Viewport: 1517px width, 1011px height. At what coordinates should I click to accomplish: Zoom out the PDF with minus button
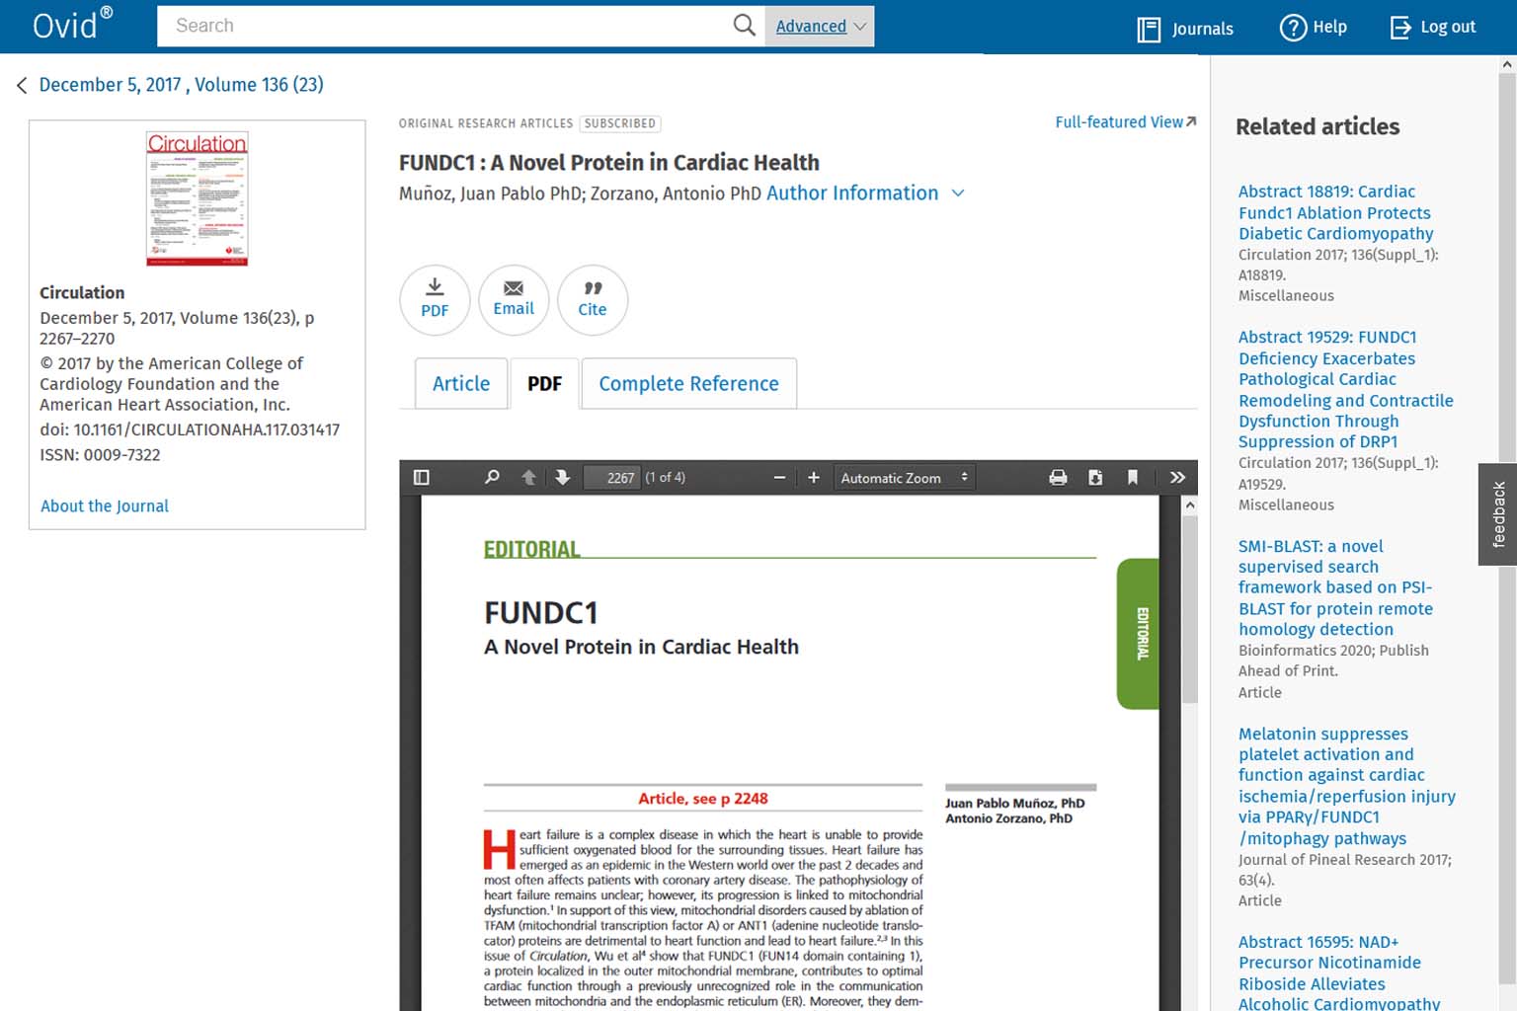pos(779,478)
